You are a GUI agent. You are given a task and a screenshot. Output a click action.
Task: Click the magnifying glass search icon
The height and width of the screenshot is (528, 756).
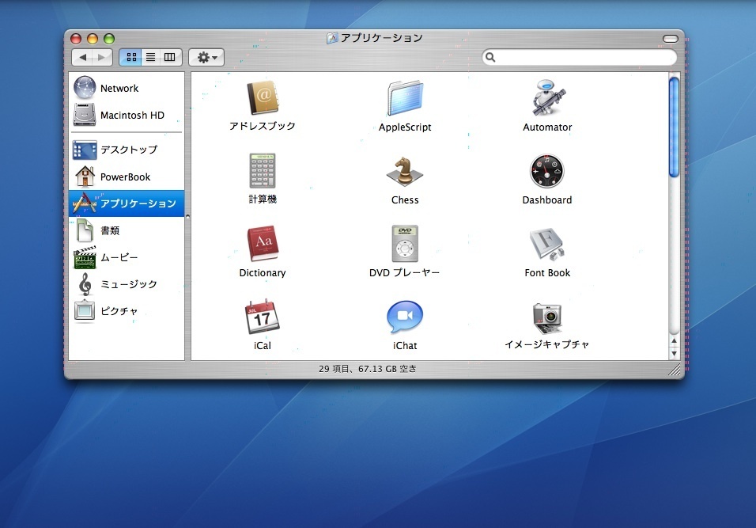pyautogui.click(x=490, y=57)
